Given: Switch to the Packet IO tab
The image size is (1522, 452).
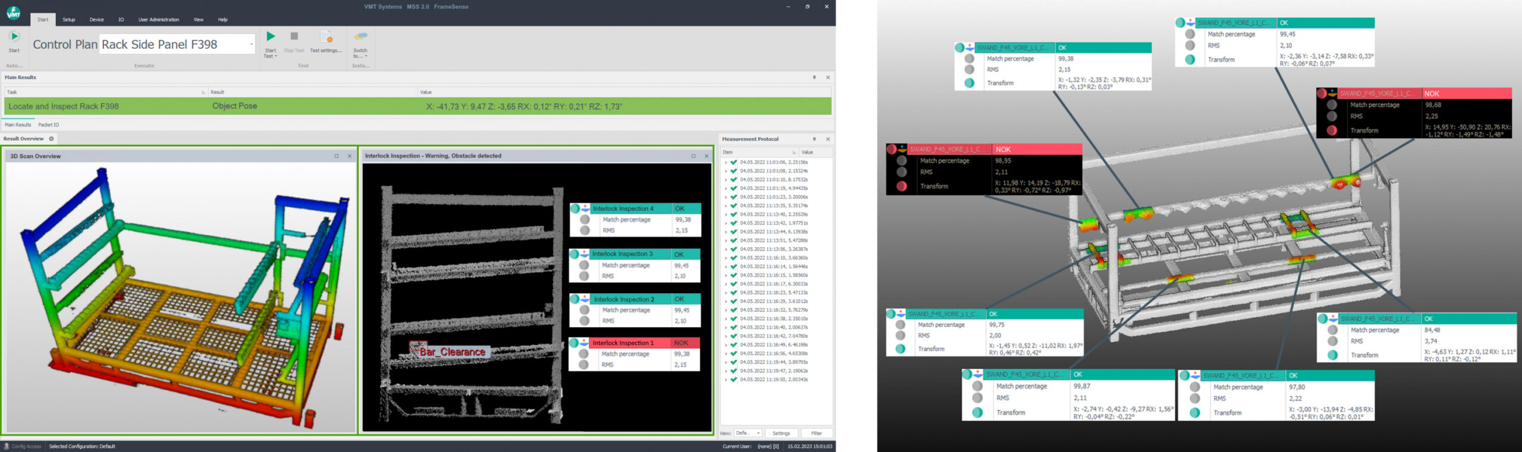Looking at the screenshot, I should coord(49,125).
